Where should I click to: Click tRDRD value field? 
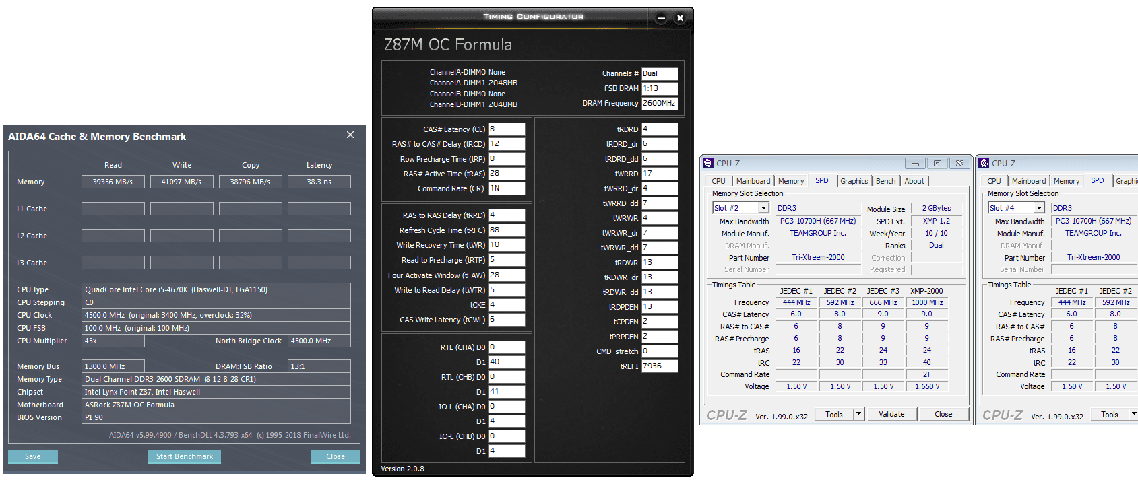click(660, 129)
